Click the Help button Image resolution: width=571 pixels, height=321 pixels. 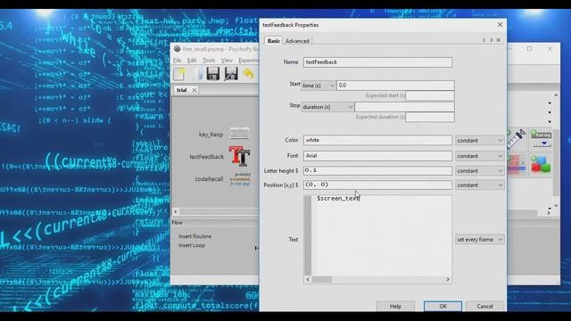point(395,306)
